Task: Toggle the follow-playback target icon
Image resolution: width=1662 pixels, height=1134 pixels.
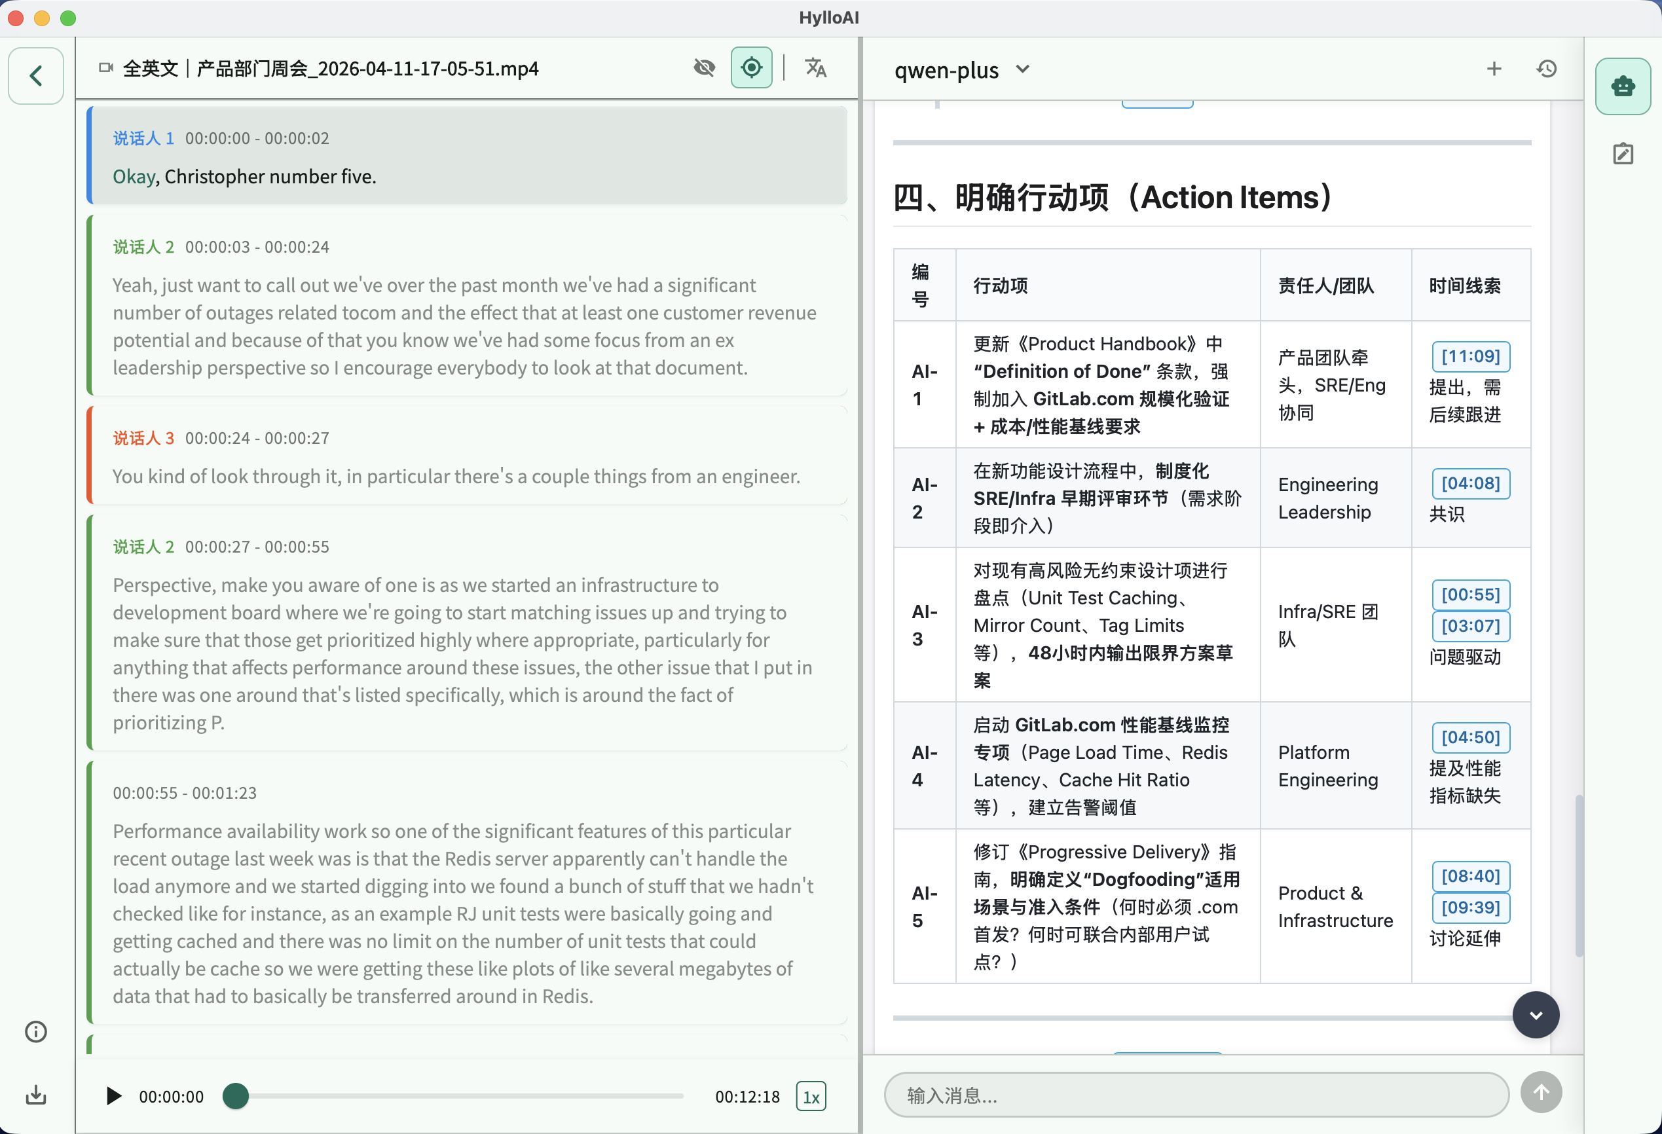Action: [x=751, y=68]
